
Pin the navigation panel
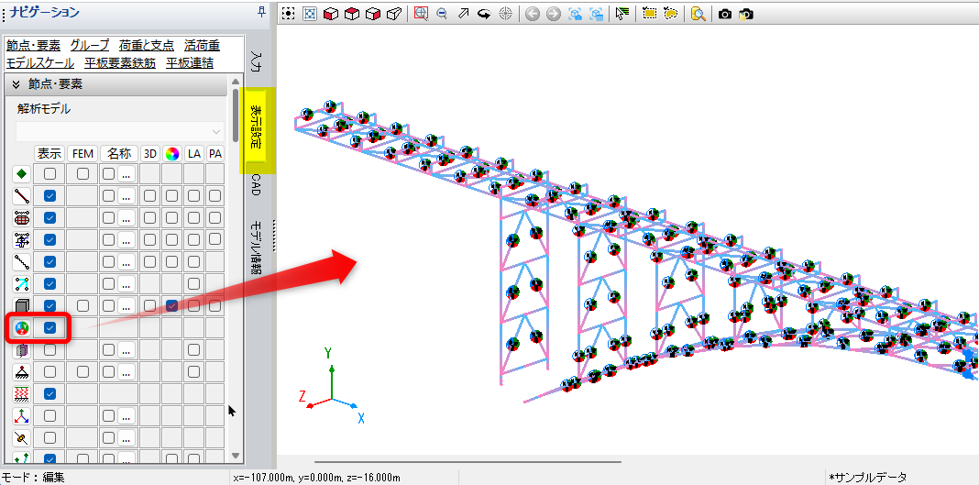261,11
